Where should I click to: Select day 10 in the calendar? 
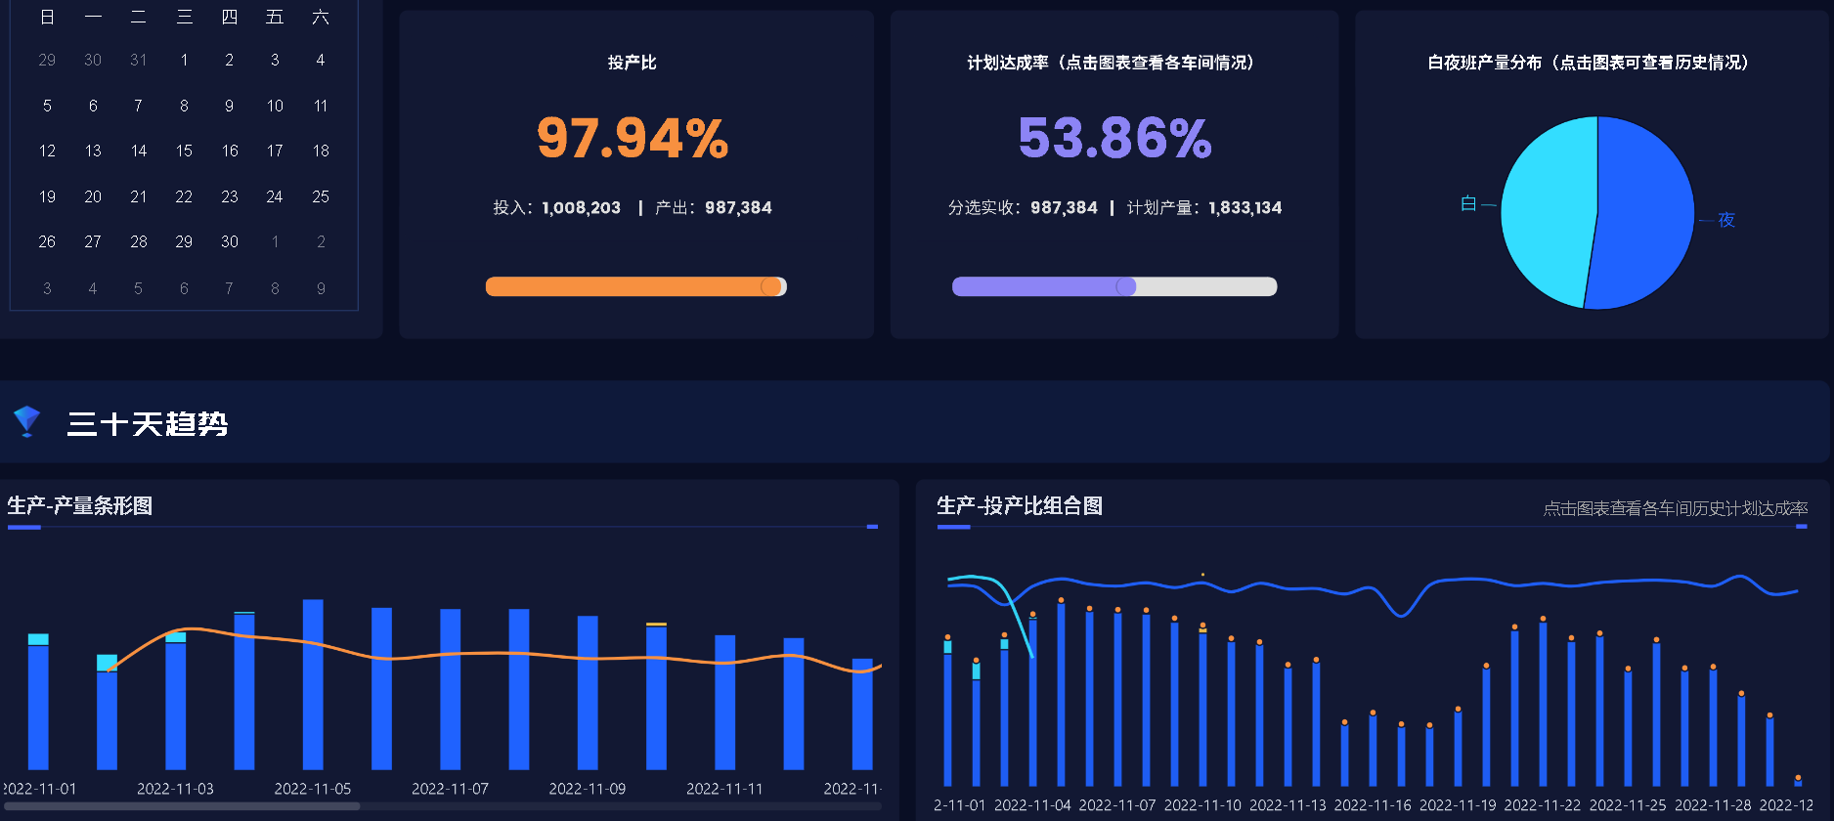tap(275, 106)
